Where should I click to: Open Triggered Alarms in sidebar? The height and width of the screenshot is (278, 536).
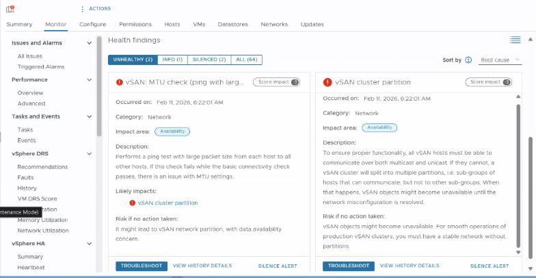click(x=41, y=67)
